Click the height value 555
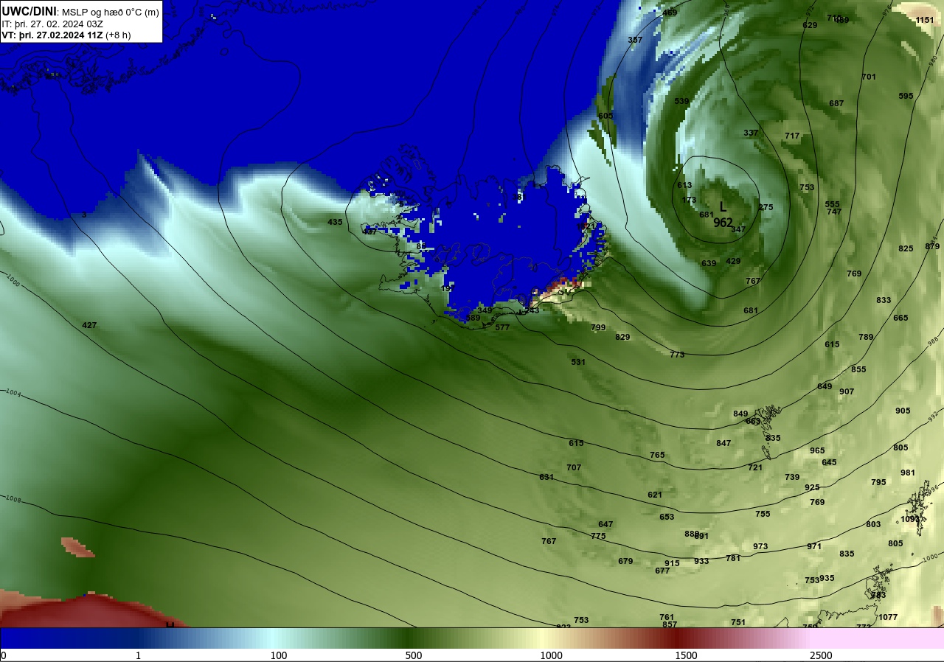 833,204
